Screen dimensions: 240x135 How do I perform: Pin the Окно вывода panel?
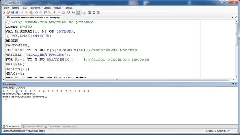point(233,84)
